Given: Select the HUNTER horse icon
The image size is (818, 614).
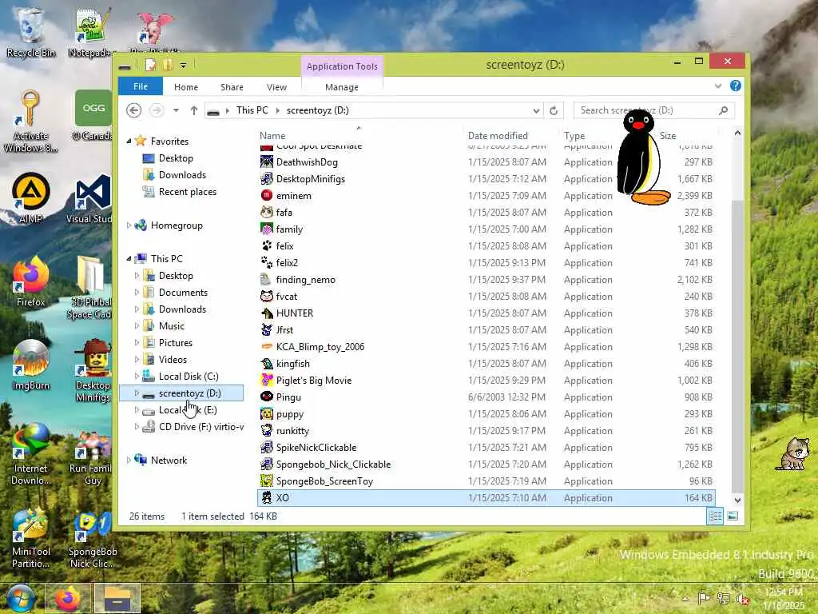Looking at the screenshot, I should (x=267, y=313).
